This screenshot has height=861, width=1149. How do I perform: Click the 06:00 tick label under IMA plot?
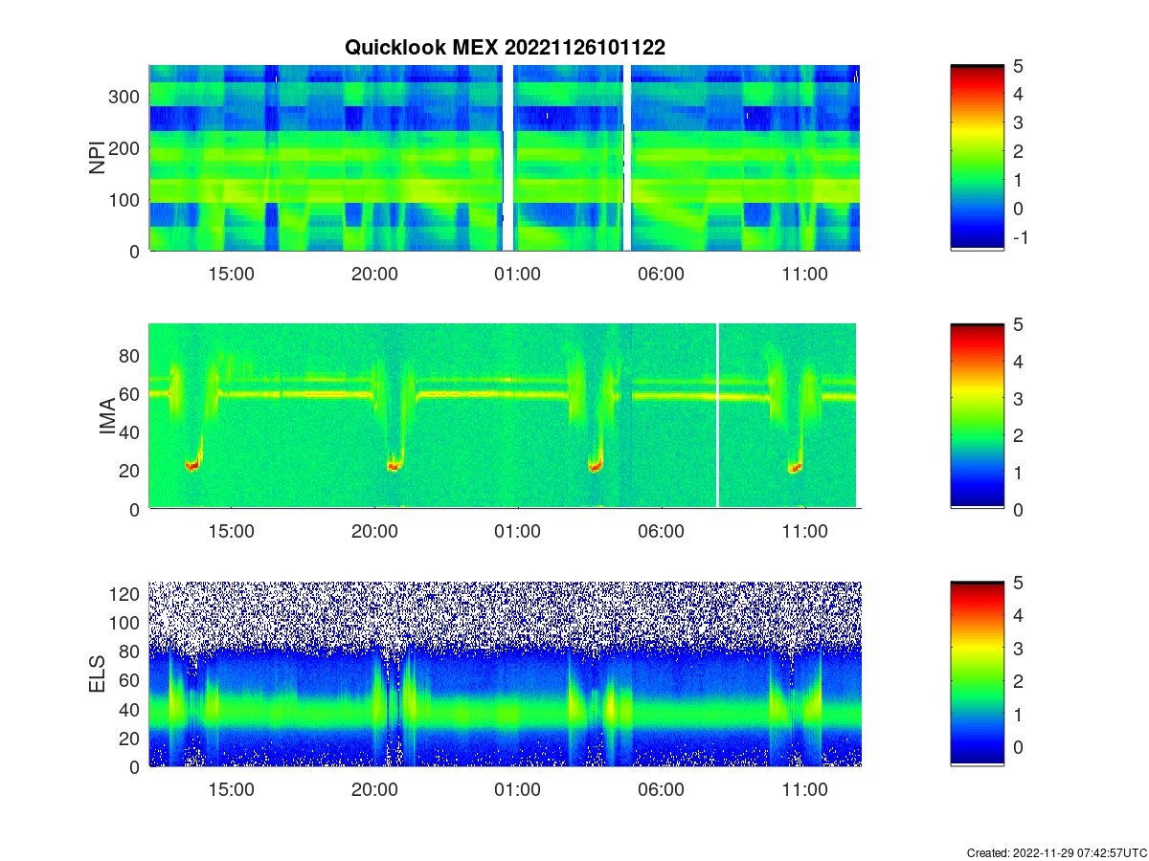pyautogui.click(x=661, y=532)
